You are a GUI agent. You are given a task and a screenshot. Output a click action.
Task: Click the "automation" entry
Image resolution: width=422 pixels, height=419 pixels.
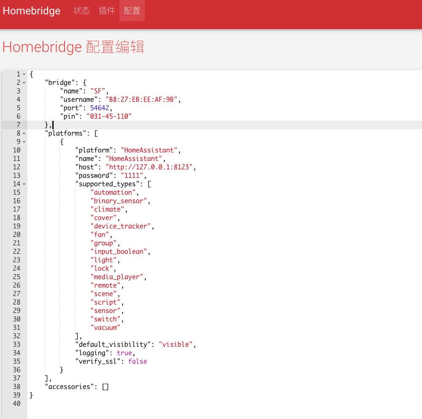[x=113, y=192]
